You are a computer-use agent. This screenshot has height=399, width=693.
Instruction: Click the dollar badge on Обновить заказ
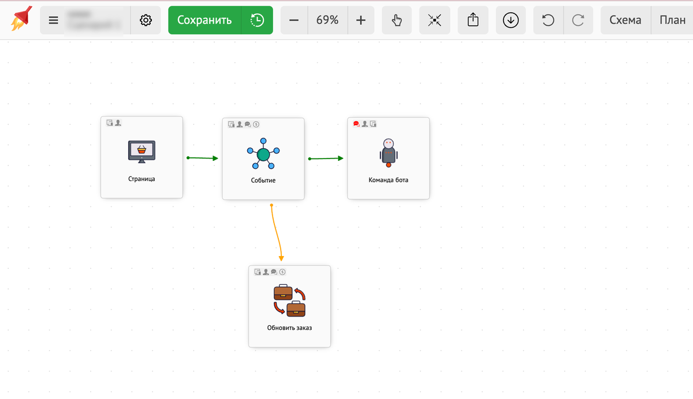pos(282,272)
